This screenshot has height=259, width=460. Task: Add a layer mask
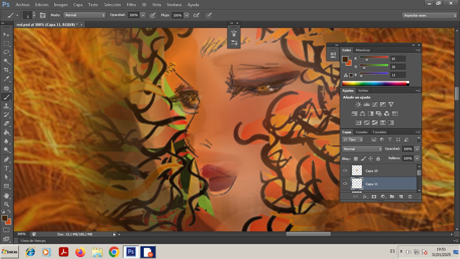pyautogui.click(x=374, y=197)
